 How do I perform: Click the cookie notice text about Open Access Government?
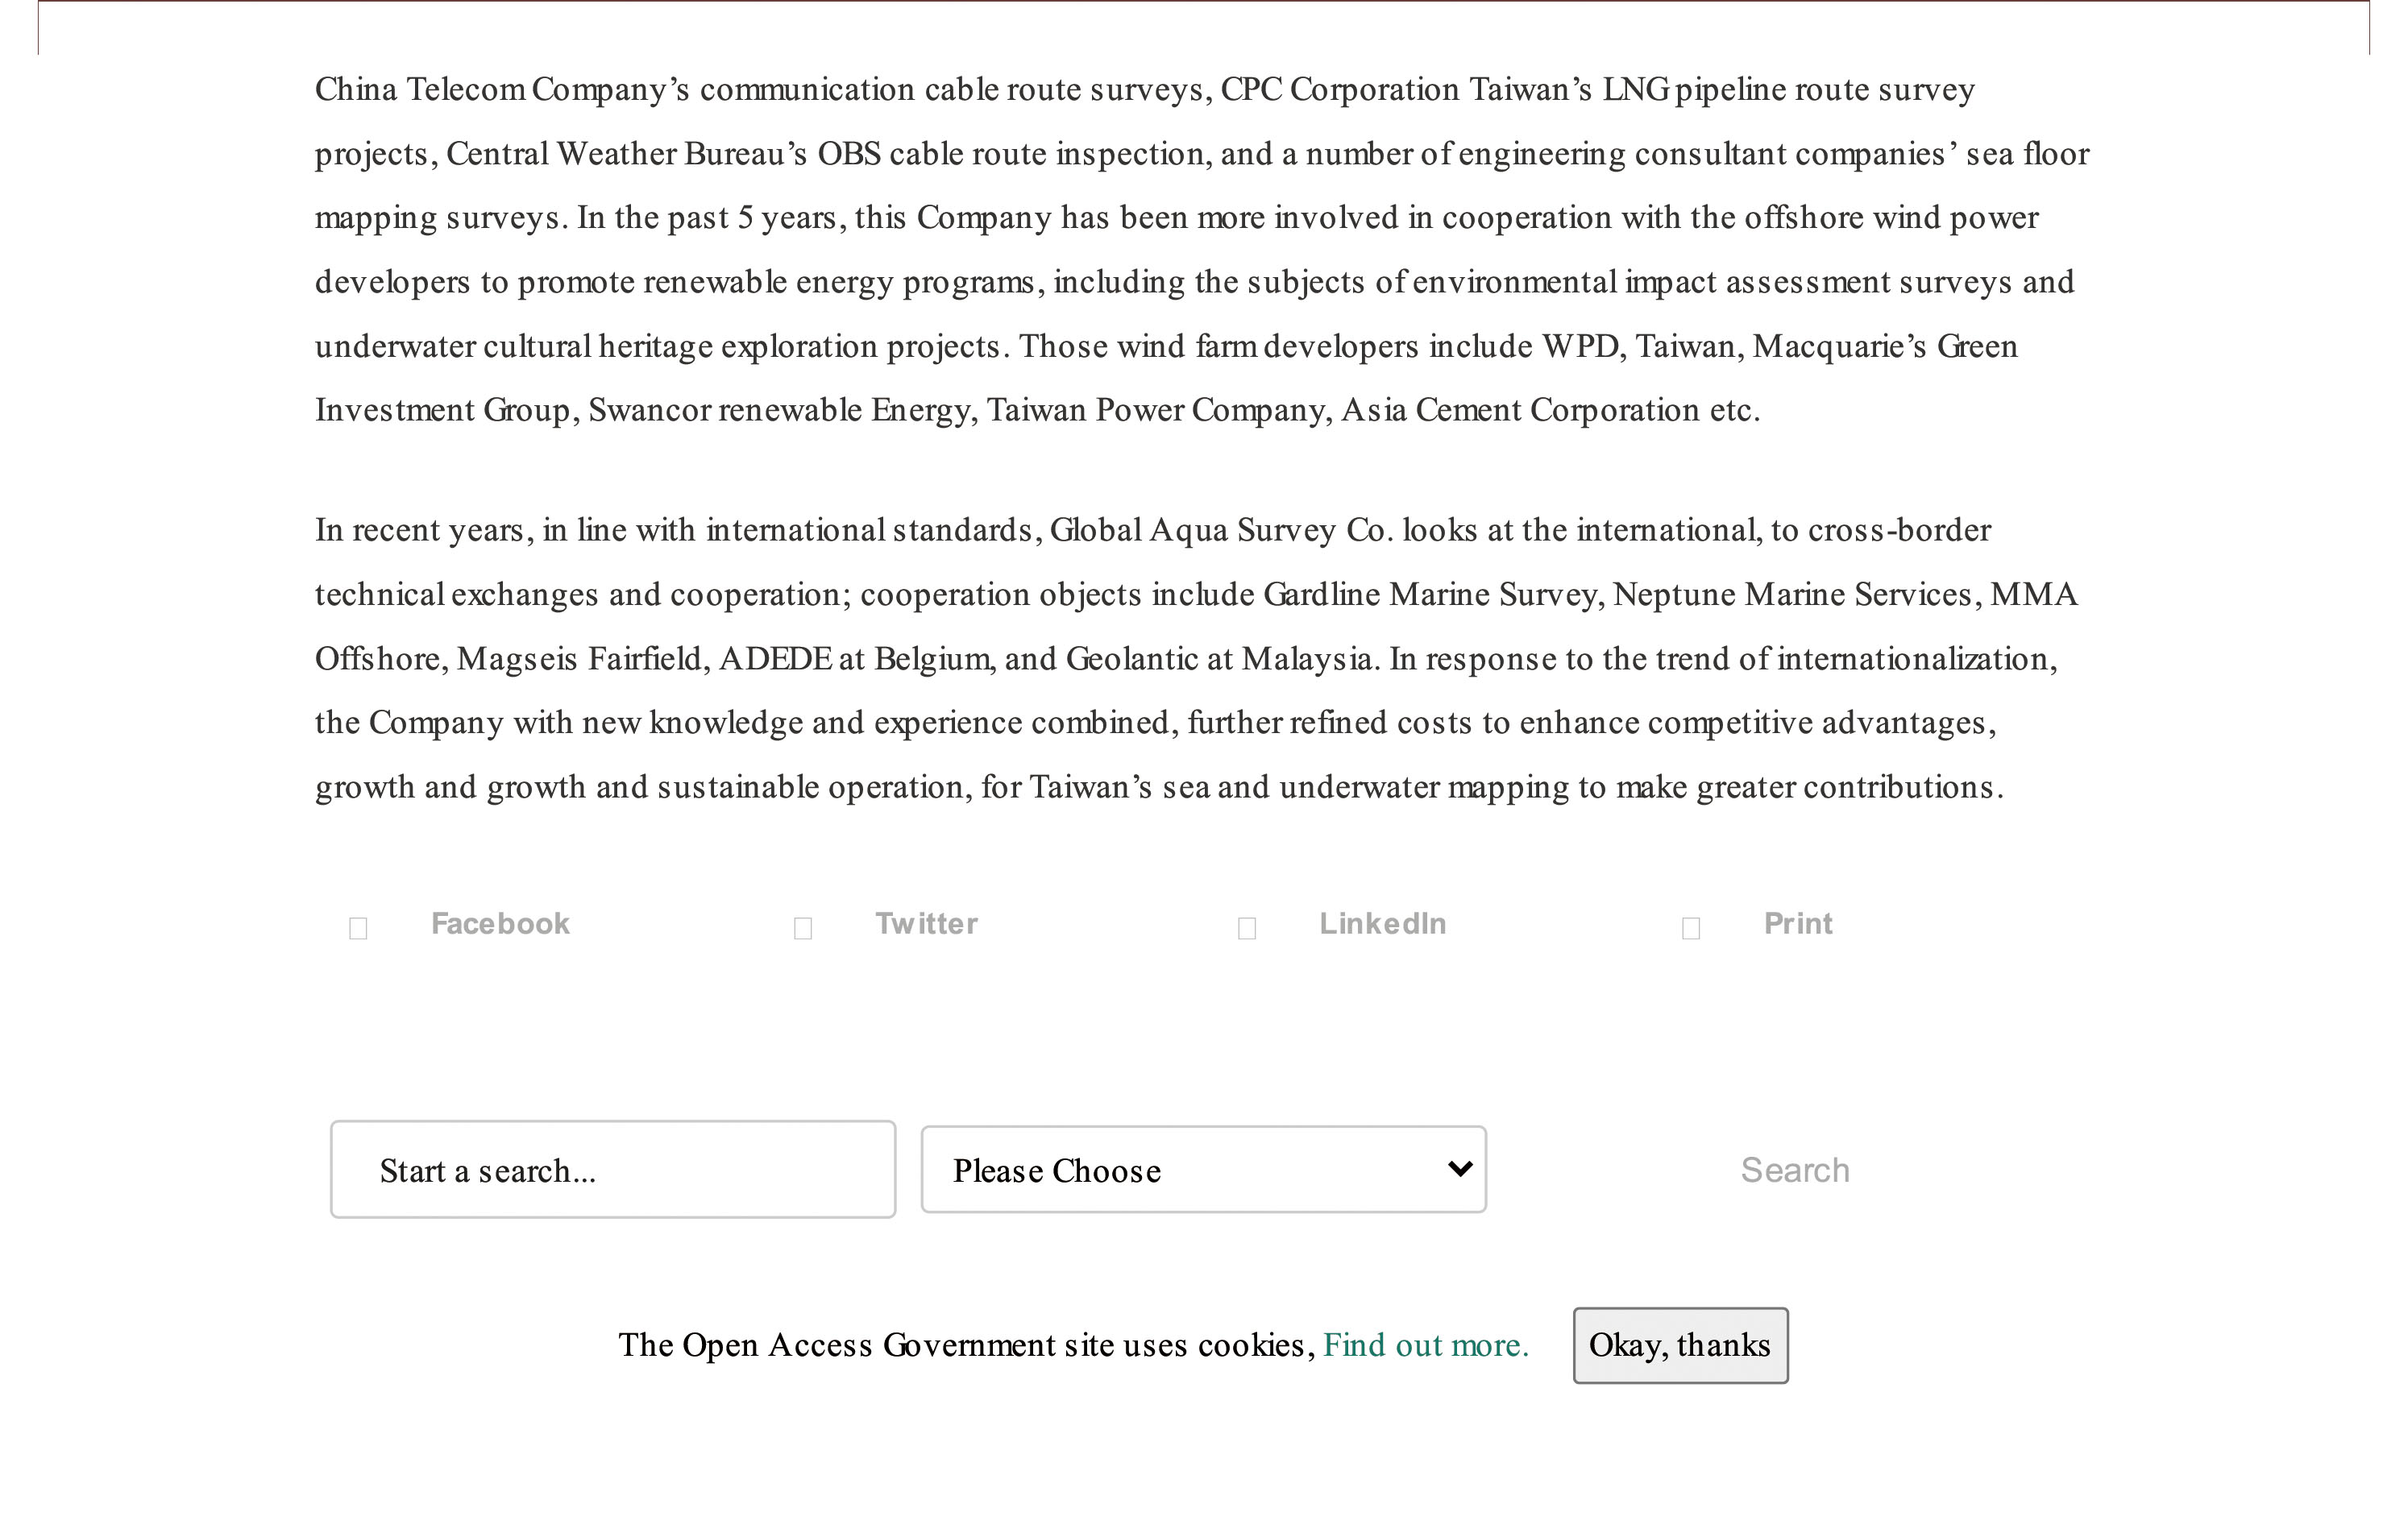click(x=965, y=1345)
